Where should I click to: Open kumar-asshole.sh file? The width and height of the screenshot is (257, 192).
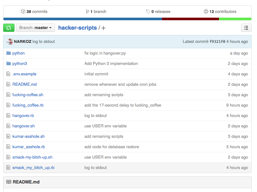pyautogui.click(x=29, y=137)
